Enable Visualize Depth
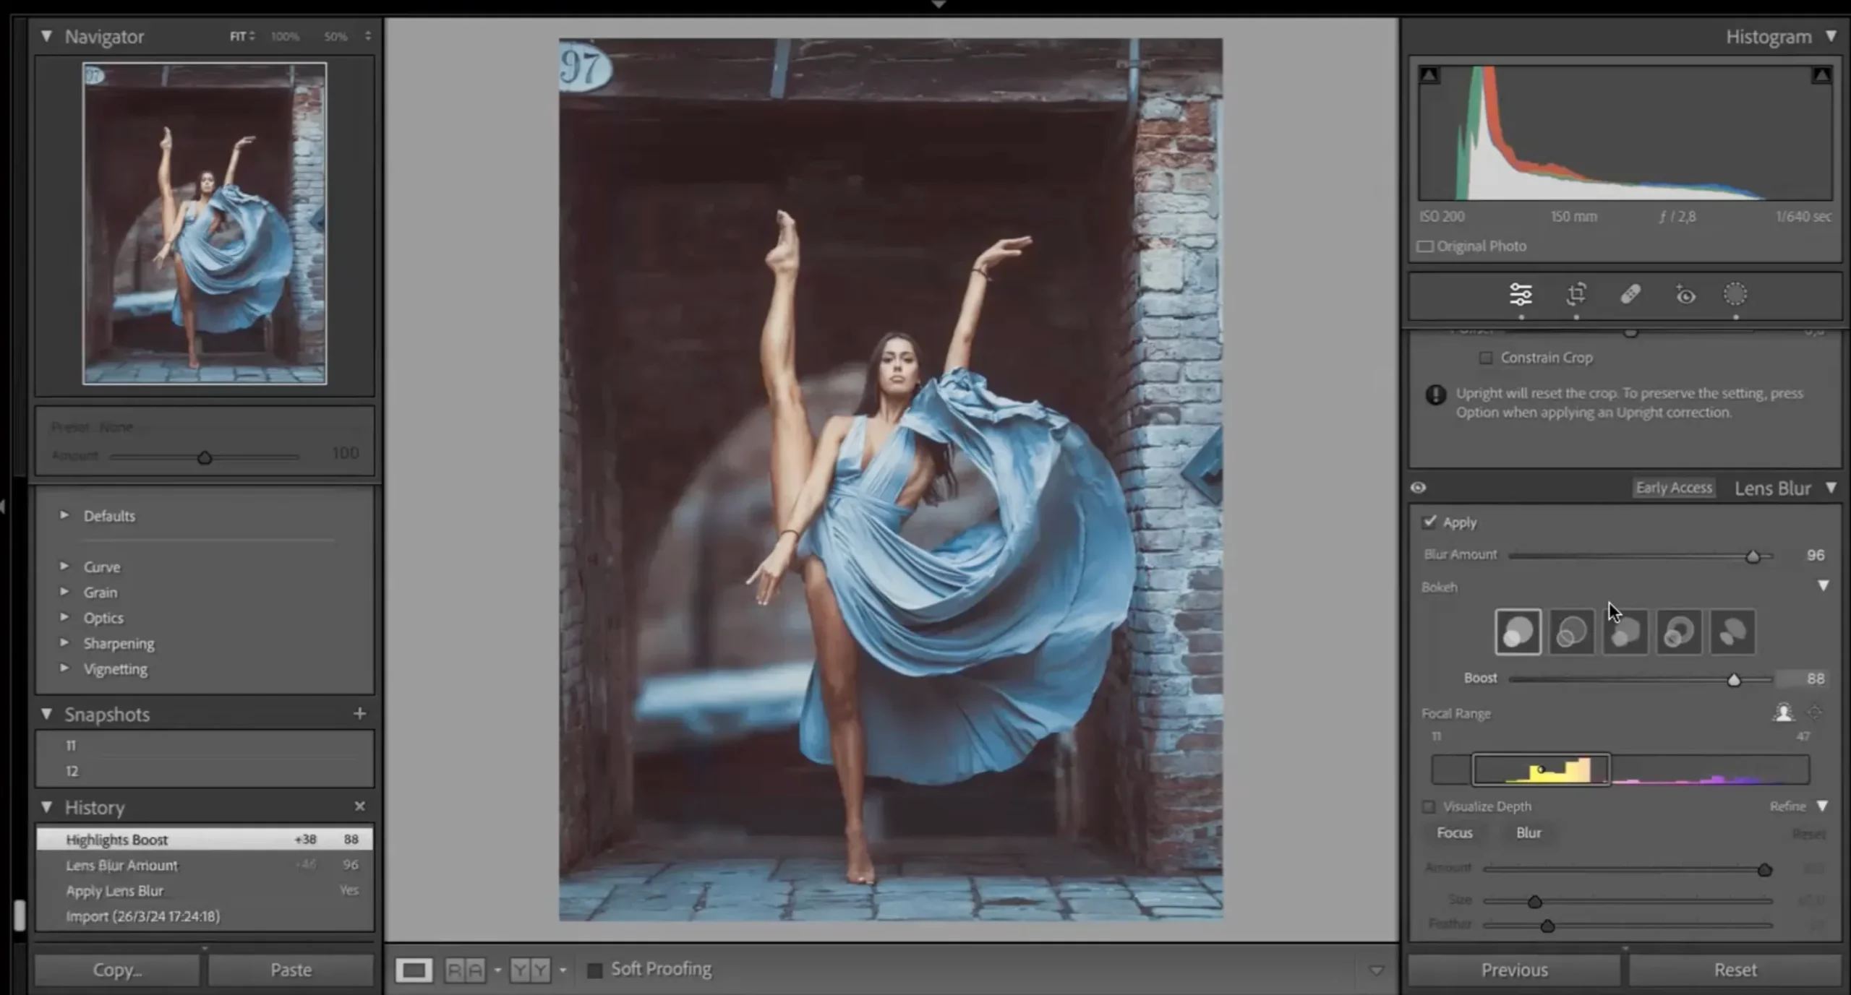 click(x=1428, y=806)
